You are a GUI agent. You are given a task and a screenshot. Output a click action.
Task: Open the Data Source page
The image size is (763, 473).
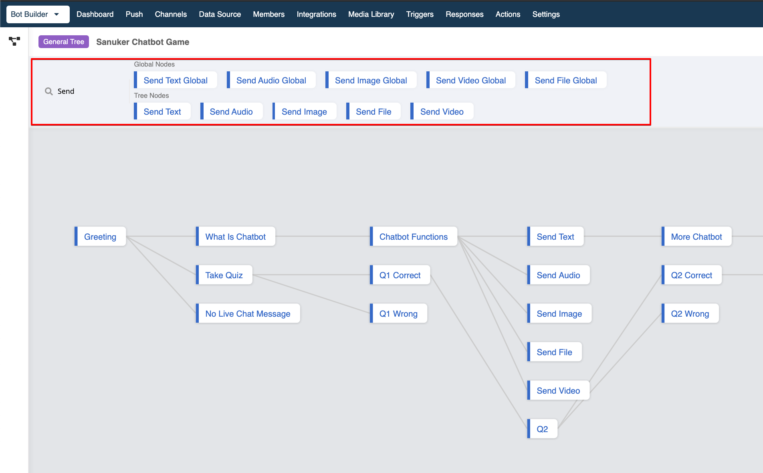coord(220,14)
